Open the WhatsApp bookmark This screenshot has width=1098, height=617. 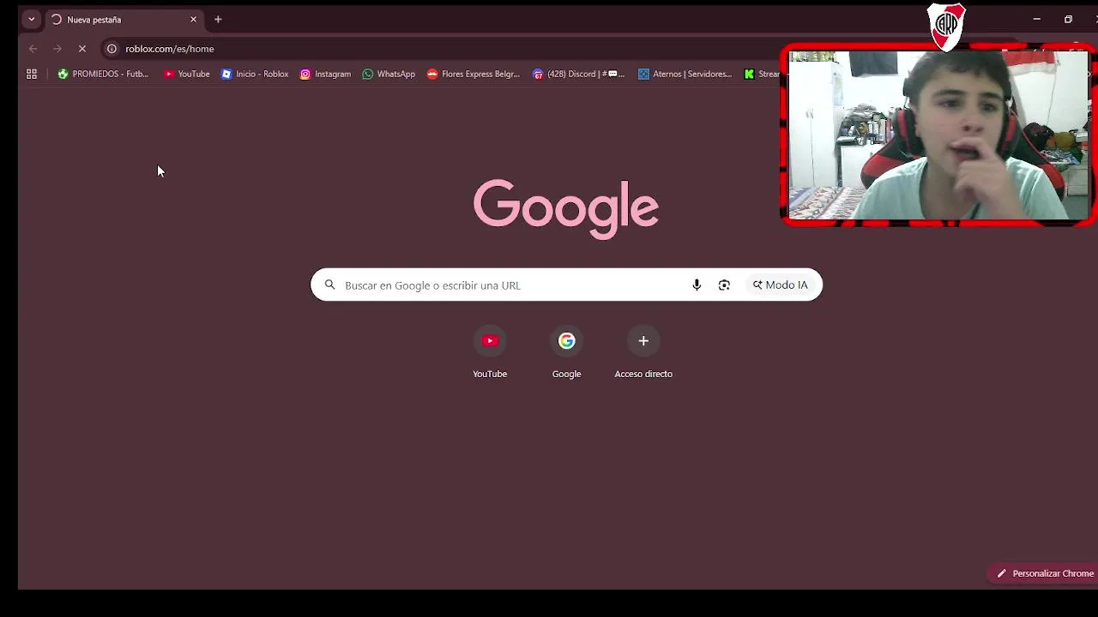[389, 74]
